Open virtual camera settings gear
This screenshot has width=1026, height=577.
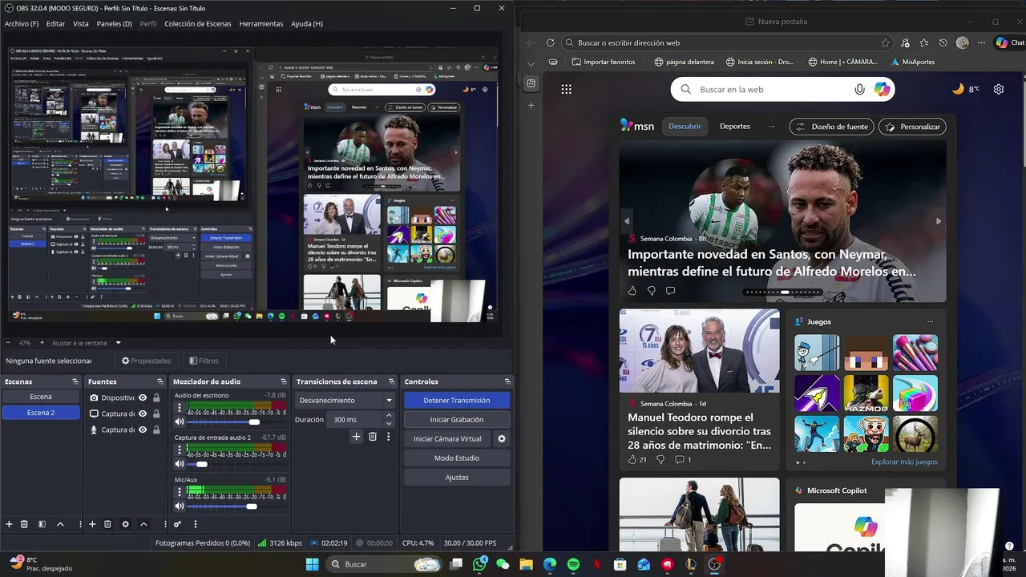point(502,439)
